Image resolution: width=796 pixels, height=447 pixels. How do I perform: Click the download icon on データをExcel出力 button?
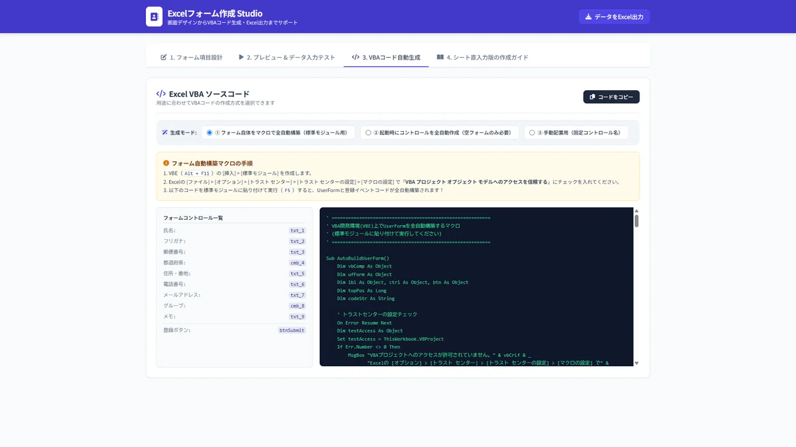click(x=588, y=17)
